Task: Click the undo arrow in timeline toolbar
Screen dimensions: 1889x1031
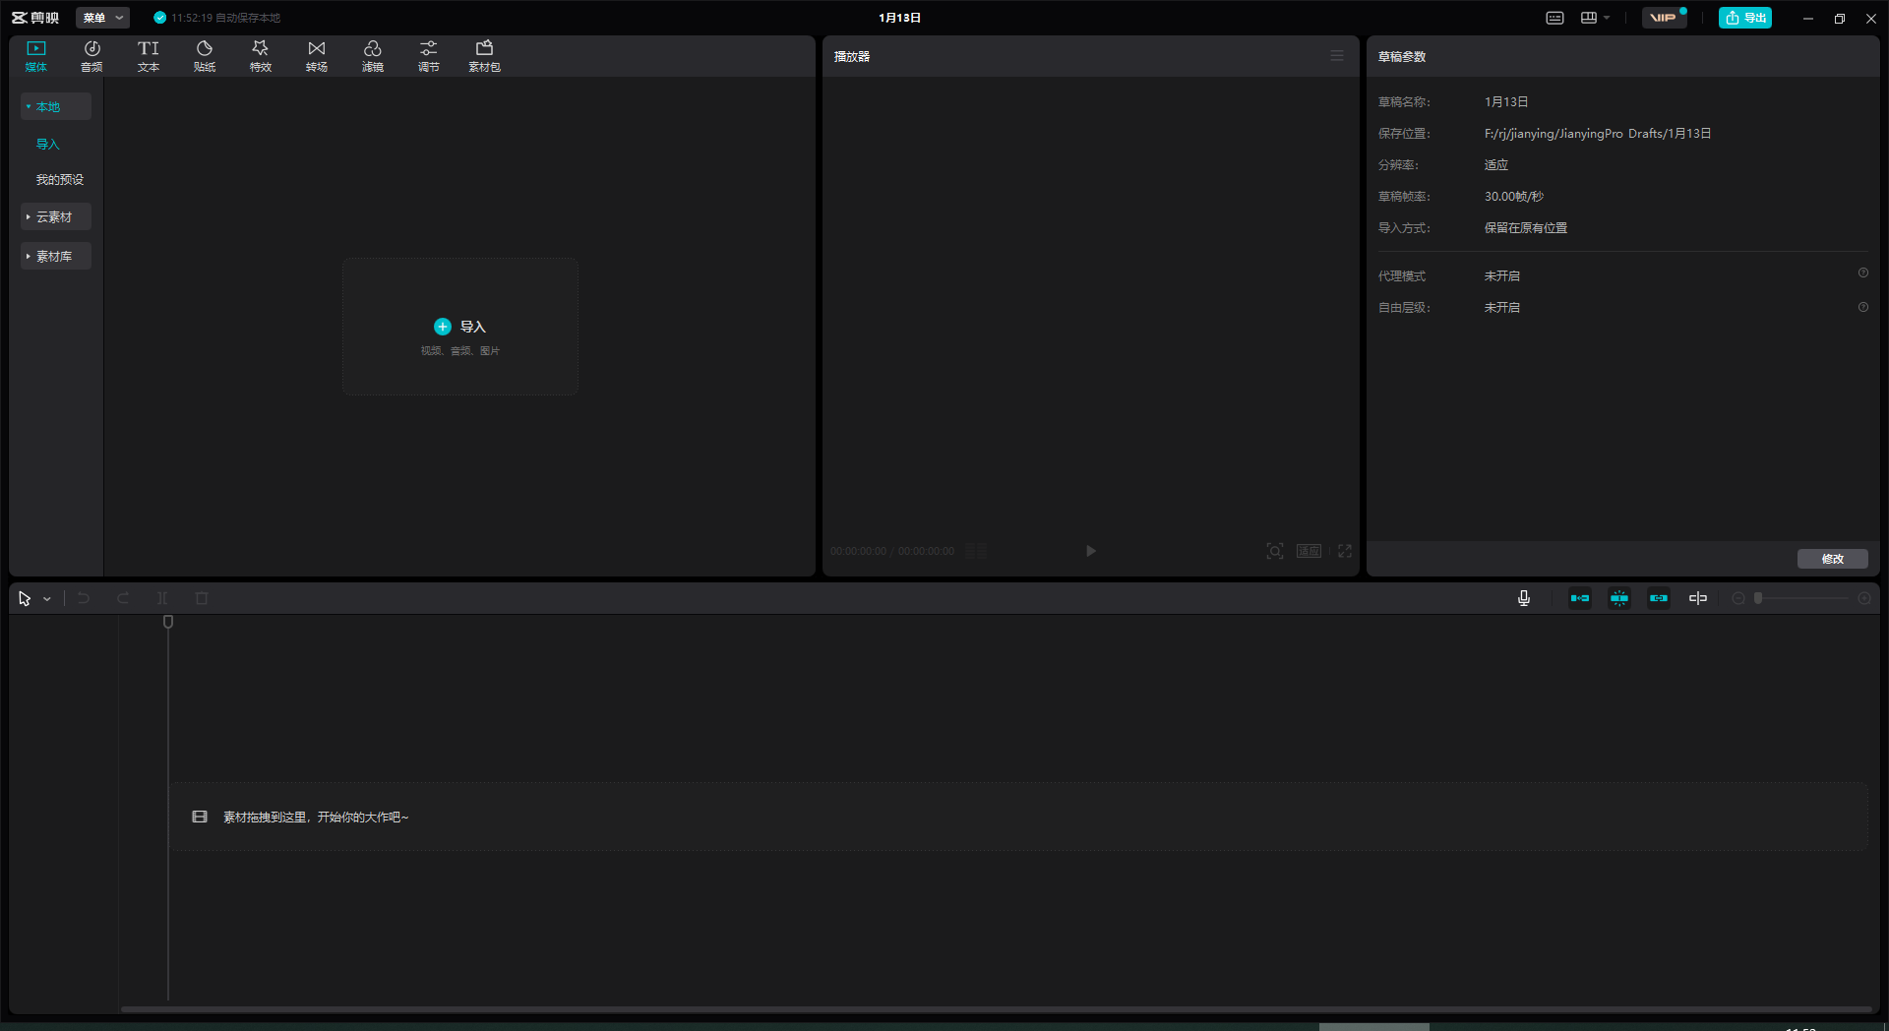Action: point(84,598)
